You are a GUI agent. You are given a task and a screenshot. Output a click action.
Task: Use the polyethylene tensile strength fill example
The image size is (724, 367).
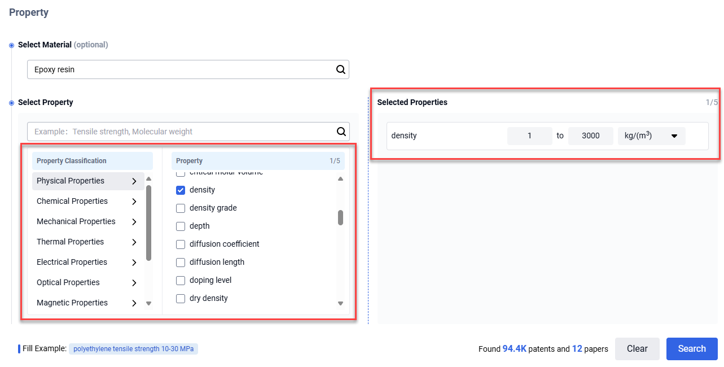tap(133, 349)
